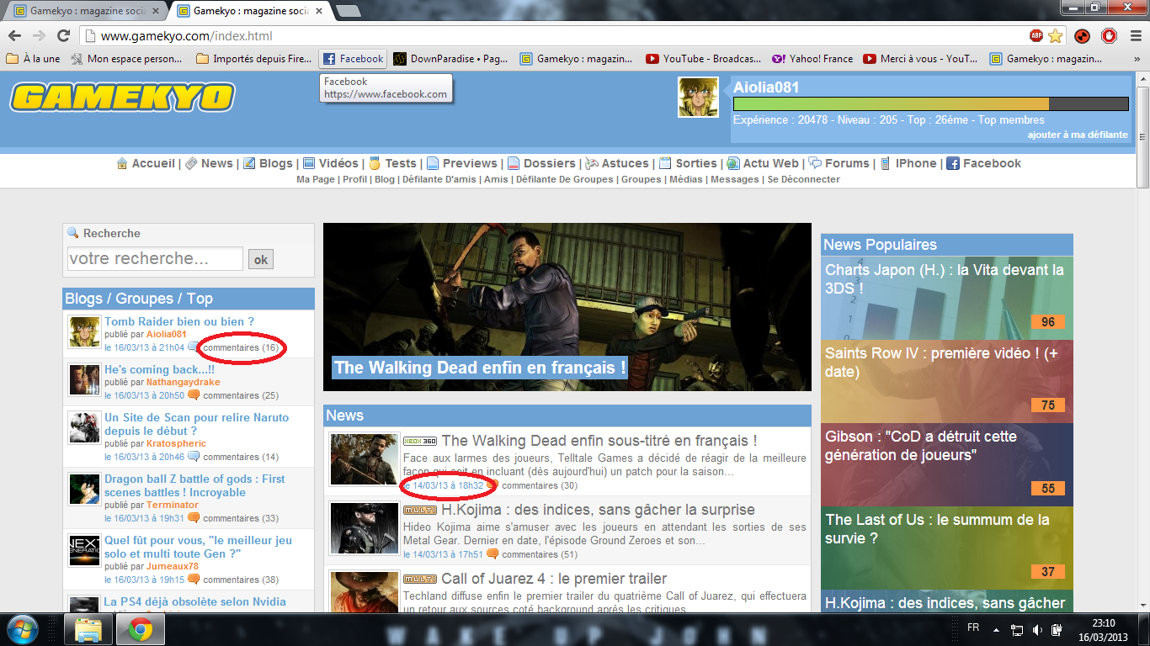Reload the page with refresh icon
The image size is (1150, 646).
point(63,36)
